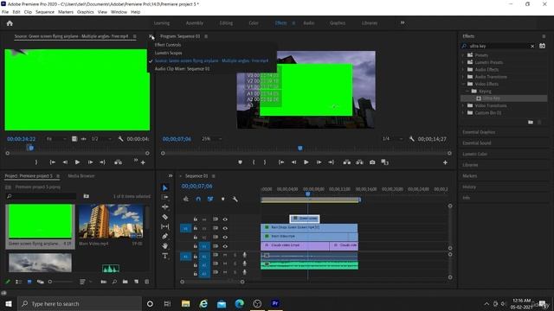Expand the Presets folder in Effects
Screen dimensions: 554x311
[x=463, y=55]
